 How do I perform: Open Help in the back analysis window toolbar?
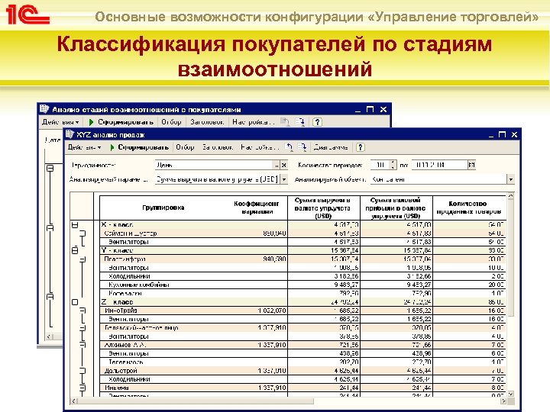[317, 122]
